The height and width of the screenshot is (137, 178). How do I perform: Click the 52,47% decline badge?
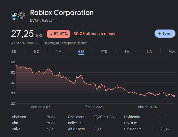pyautogui.click(x=58, y=34)
